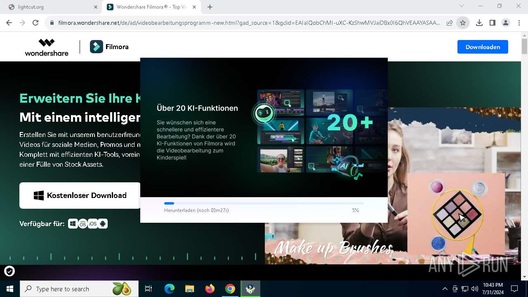
Task: Click the Android platform icon
Action: (103, 224)
